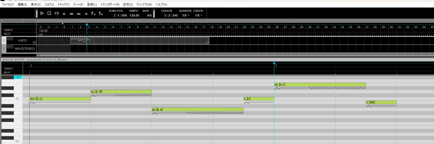Image resolution: width=434 pixels, height=144 pixels.
Task: Open the QUANTIZE 1/8 dropdown
Action: click(186, 15)
